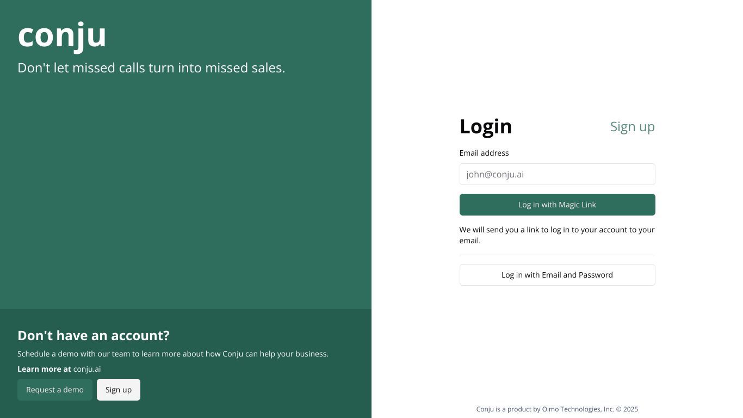Click the Email address label
Screen dimensions: 743x418
click(484, 153)
